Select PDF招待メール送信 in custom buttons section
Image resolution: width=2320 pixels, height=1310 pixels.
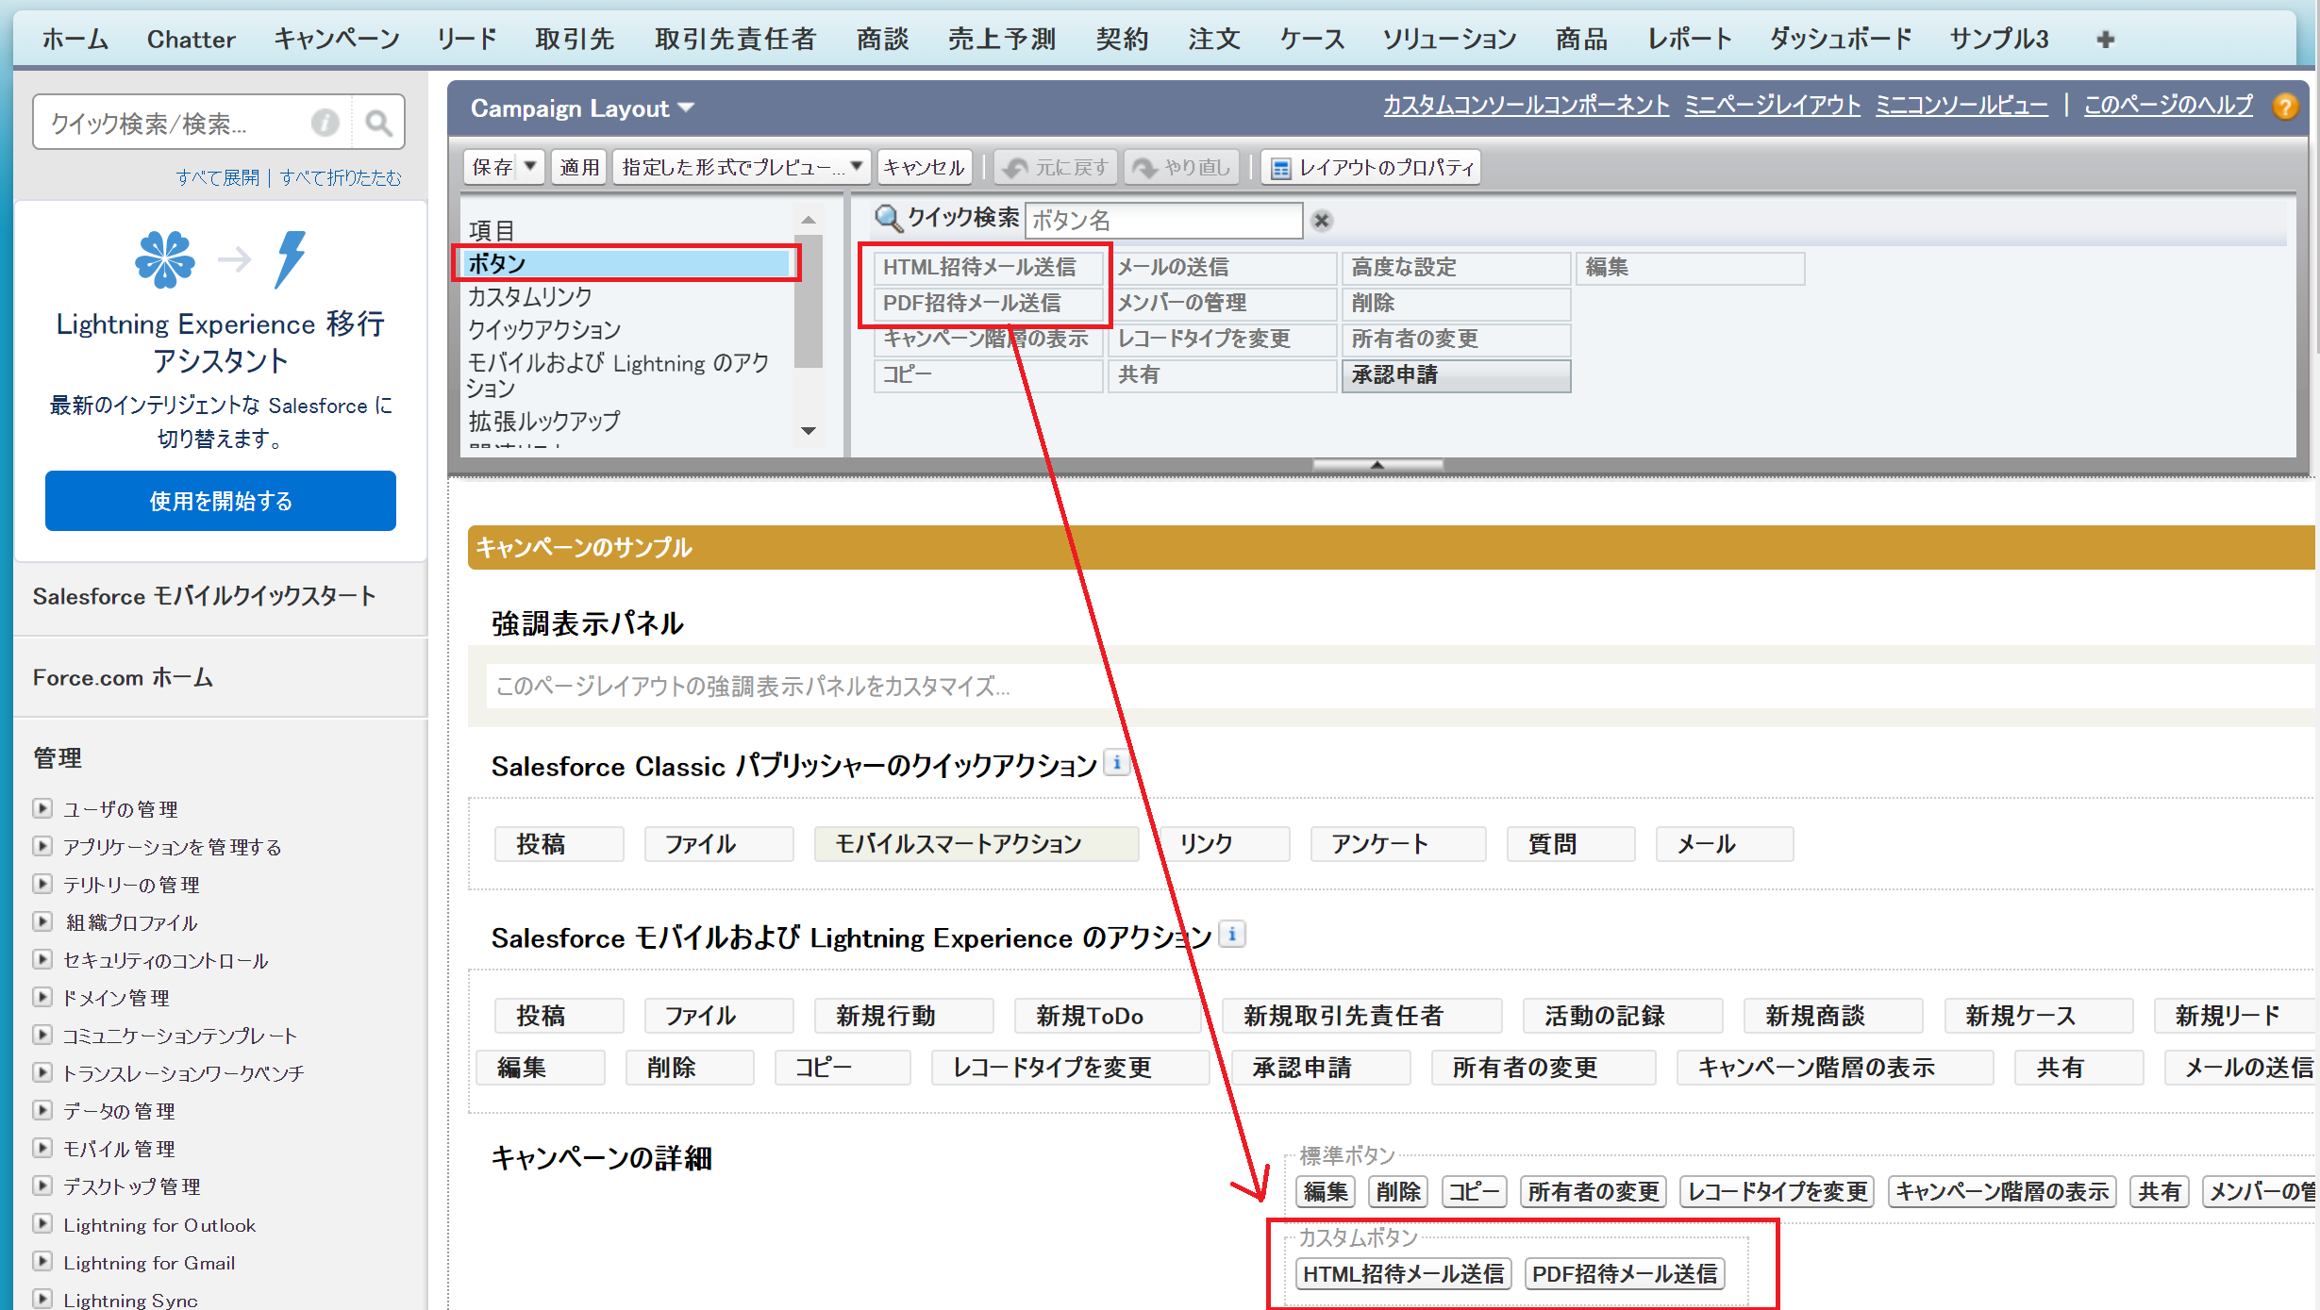click(1625, 1274)
